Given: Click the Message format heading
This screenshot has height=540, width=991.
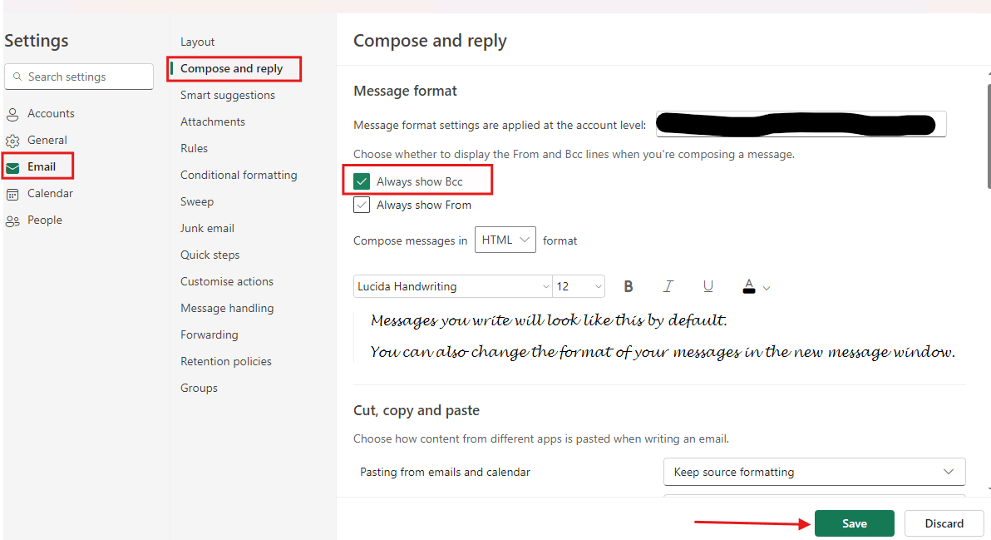Looking at the screenshot, I should [x=405, y=91].
